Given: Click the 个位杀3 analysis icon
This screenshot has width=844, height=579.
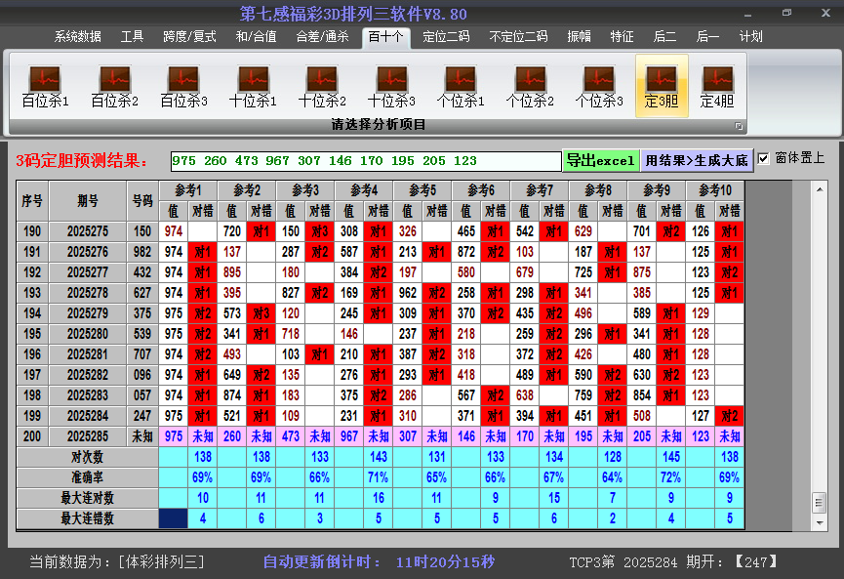Looking at the screenshot, I should pyautogui.click(x=599, y=86).
